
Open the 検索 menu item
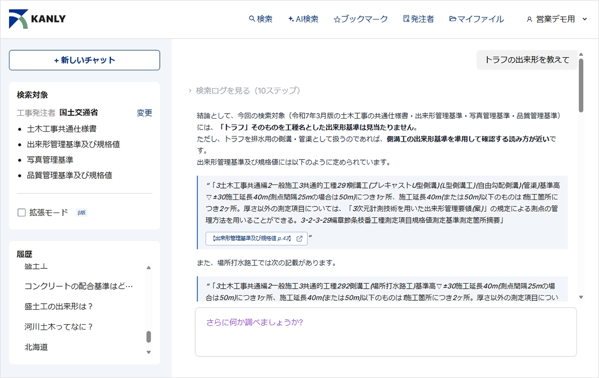tap(261, 19)
